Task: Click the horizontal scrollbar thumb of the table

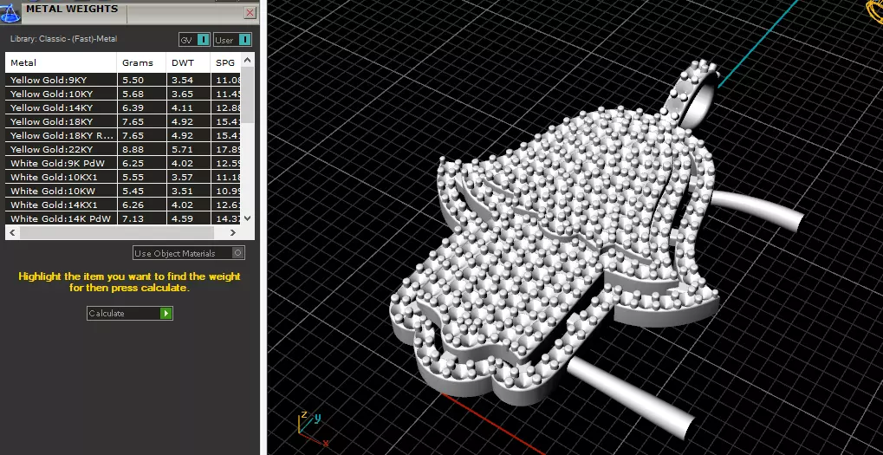Action: pyautogui.click(x=117, y=232)
